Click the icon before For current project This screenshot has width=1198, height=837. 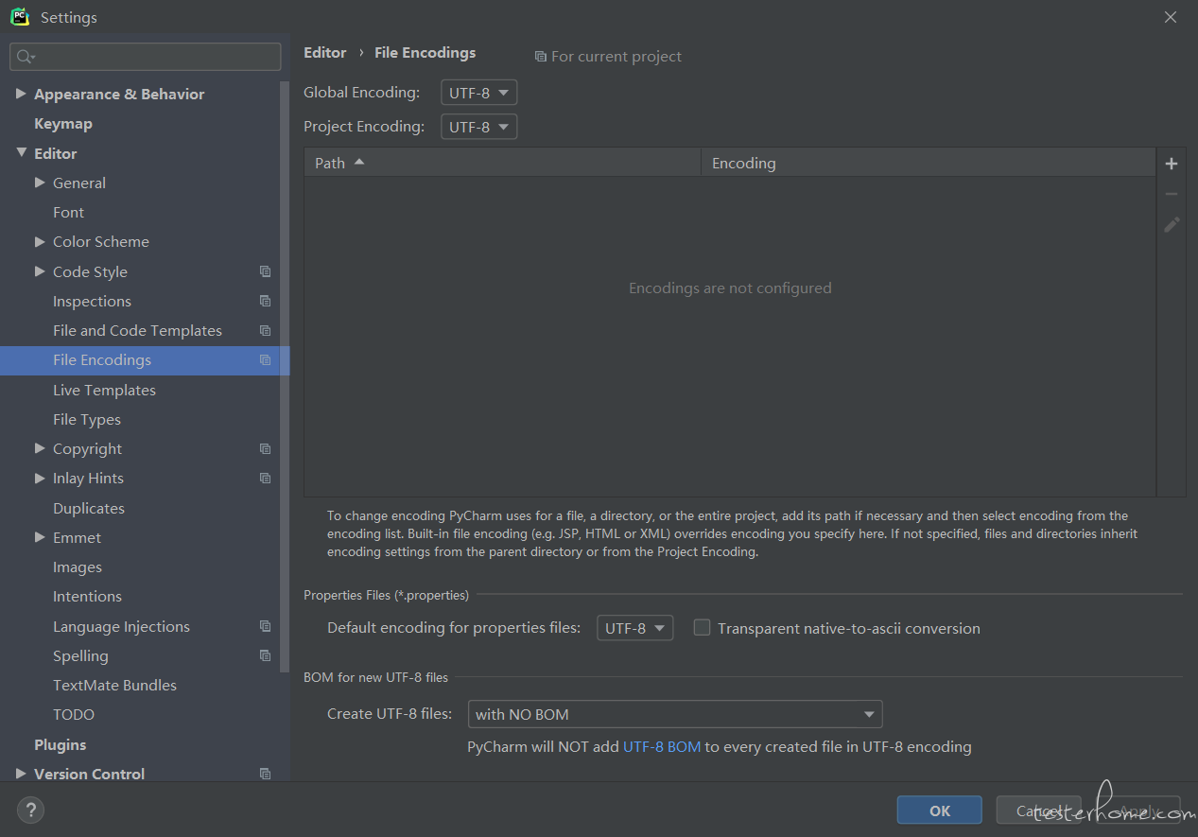click(540, 57)
